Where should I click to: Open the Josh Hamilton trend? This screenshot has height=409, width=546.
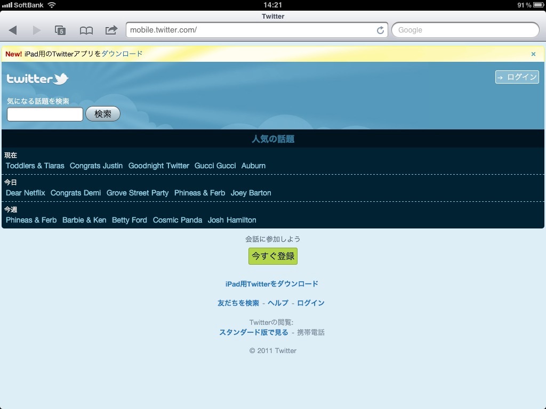[x=232, y=220]
